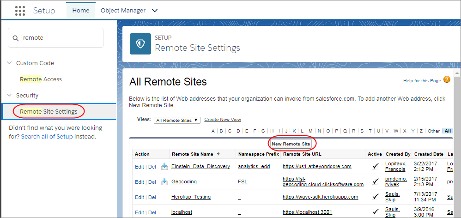This screenshot has width=461, height=218.
Task: Click Create New View link
Action: click(223, 120)
